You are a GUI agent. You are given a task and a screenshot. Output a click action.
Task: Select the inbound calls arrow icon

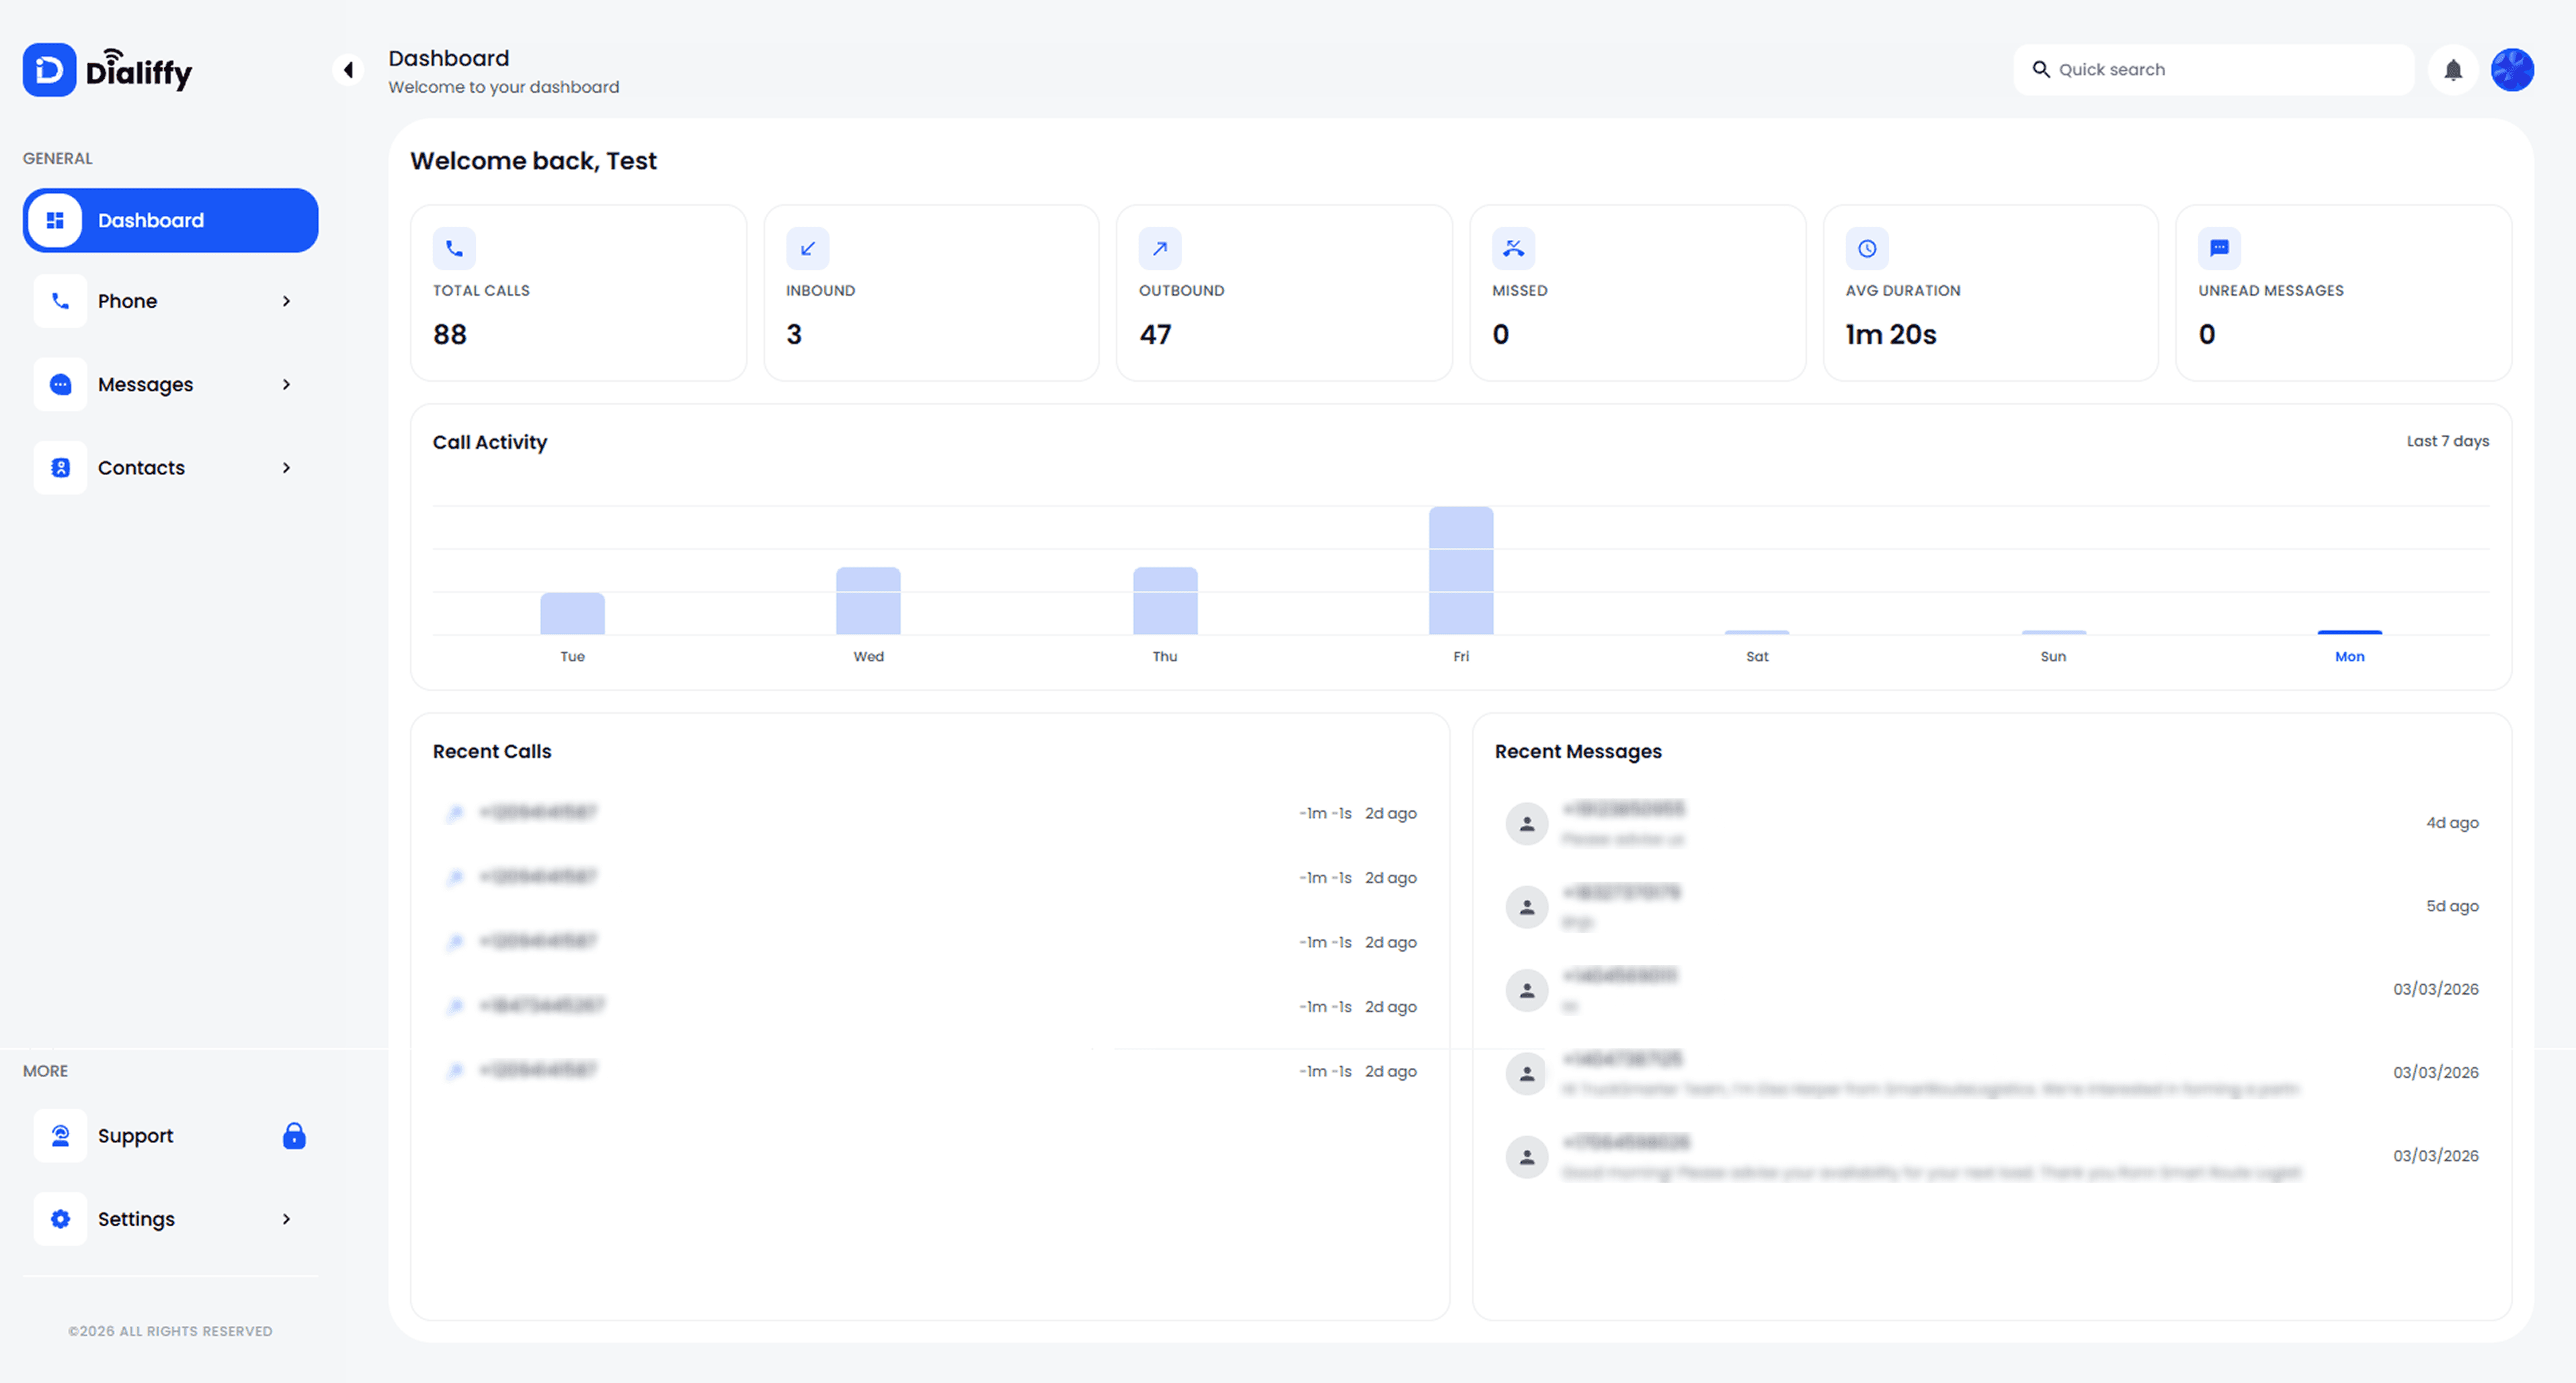pyautogui.click(x=808, y=248)
